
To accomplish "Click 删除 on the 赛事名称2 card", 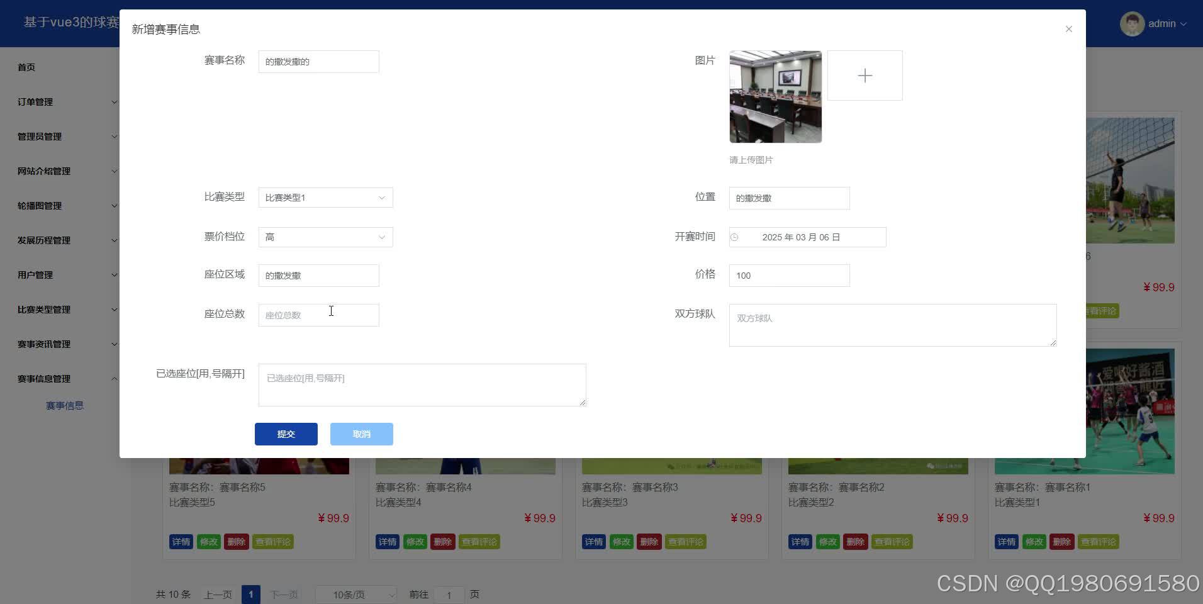I will tap(856, 542).
